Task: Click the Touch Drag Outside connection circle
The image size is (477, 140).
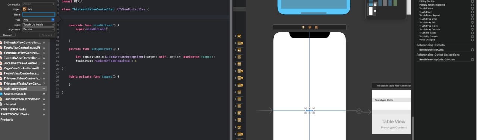Action: (473, 29)
